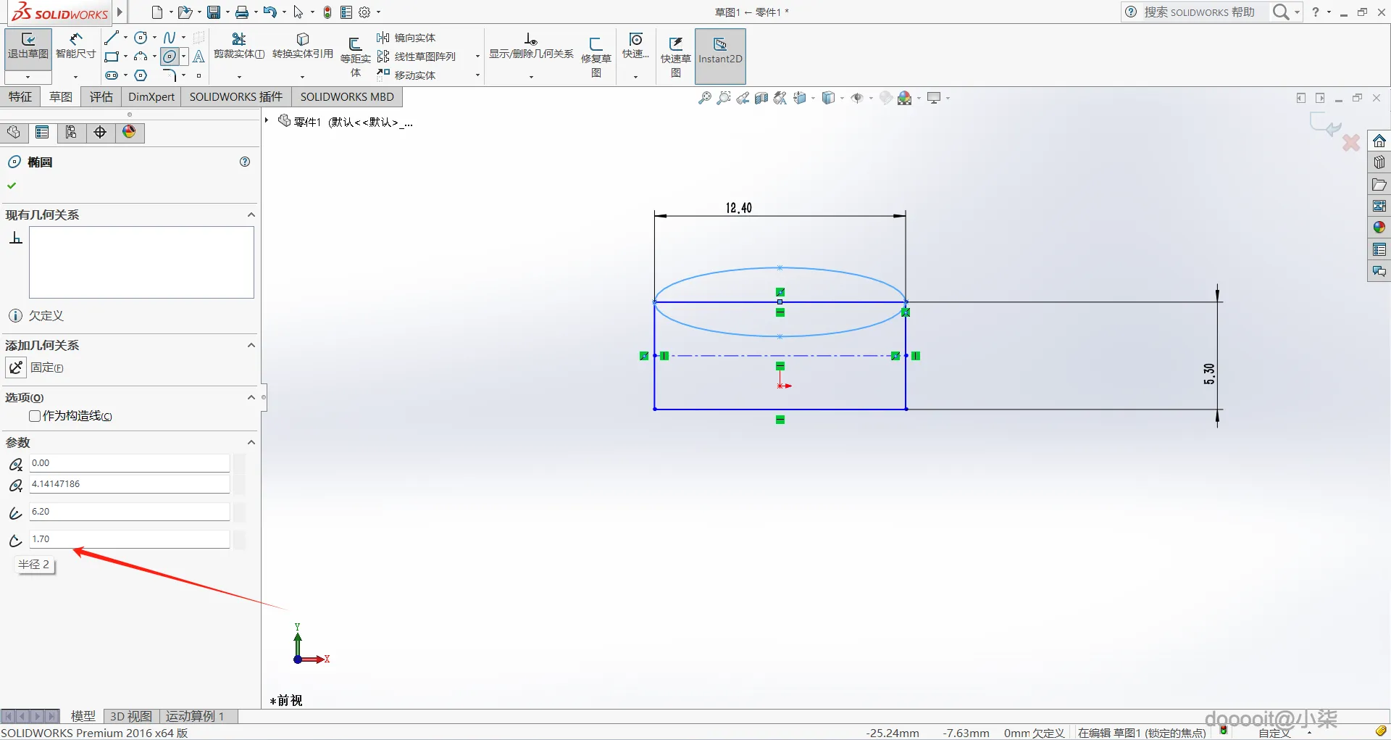Click the 固定 (Fix) relation button
The height and width of the screenshot is (740, 1391).
click(x=16, y=367)
